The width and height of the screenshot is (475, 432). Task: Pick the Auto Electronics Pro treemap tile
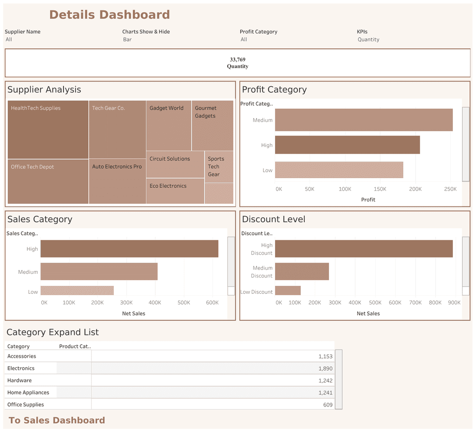point(117,182)
